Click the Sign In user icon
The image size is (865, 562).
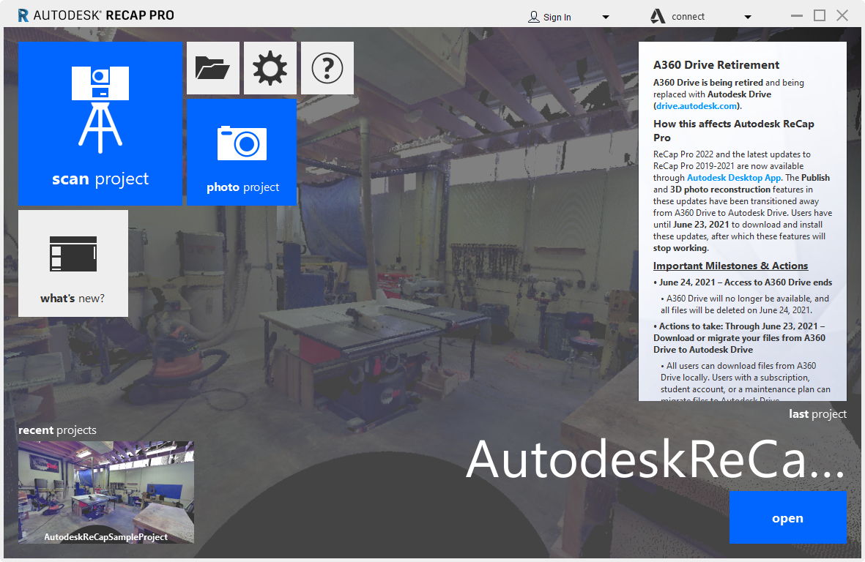click(533, 17)
